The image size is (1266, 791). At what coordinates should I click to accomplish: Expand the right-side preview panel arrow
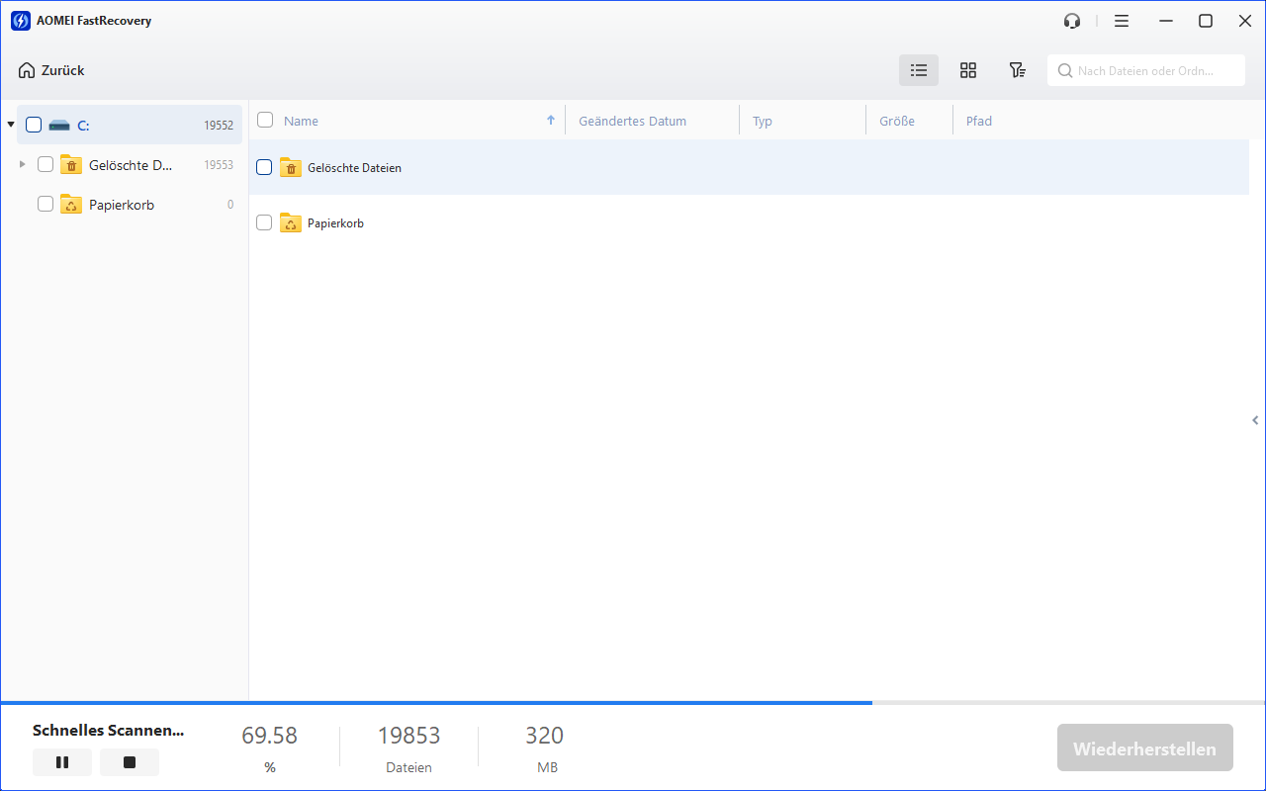point(1255,420)
